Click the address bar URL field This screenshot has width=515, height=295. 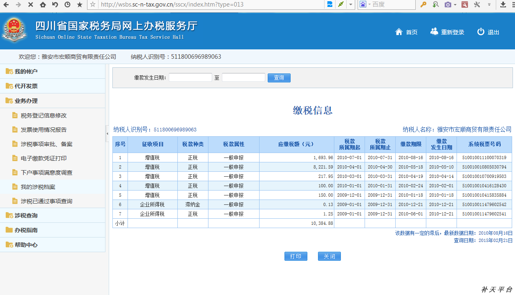tap(210, 4)
